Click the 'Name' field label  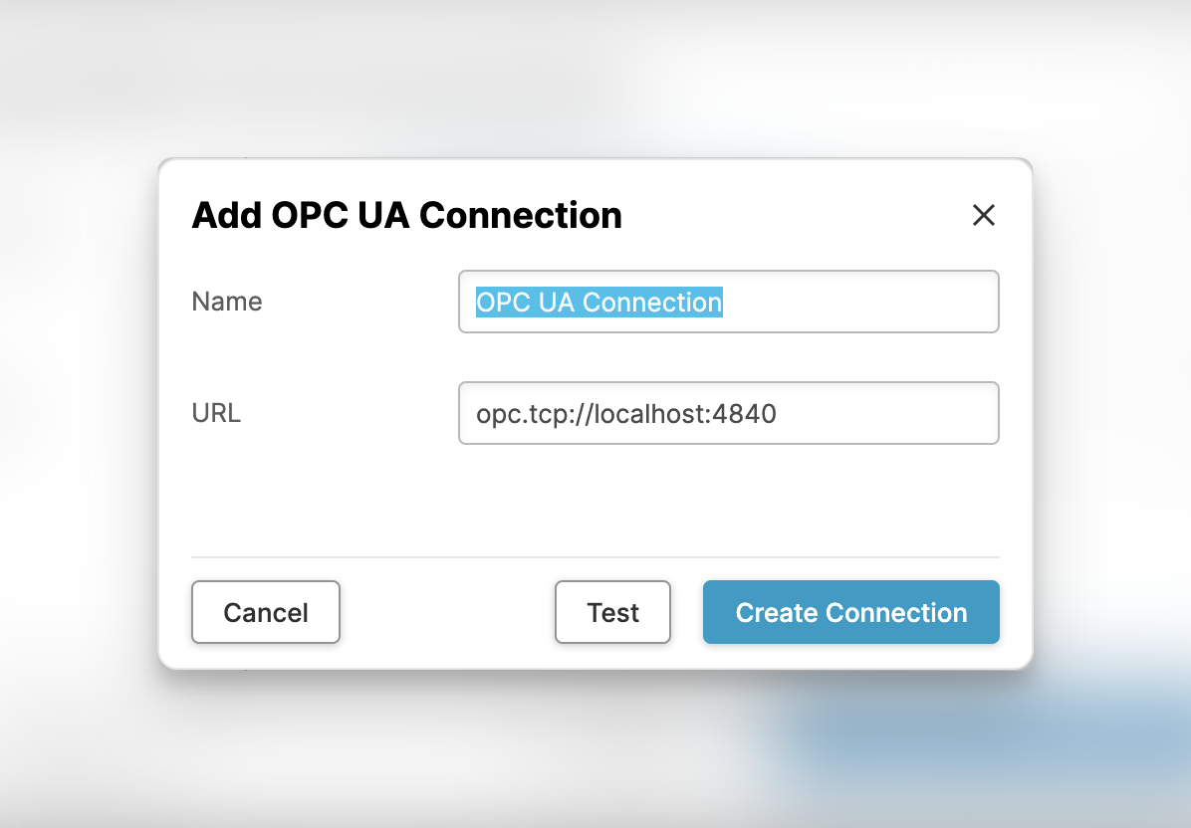[x=227, y=302]
